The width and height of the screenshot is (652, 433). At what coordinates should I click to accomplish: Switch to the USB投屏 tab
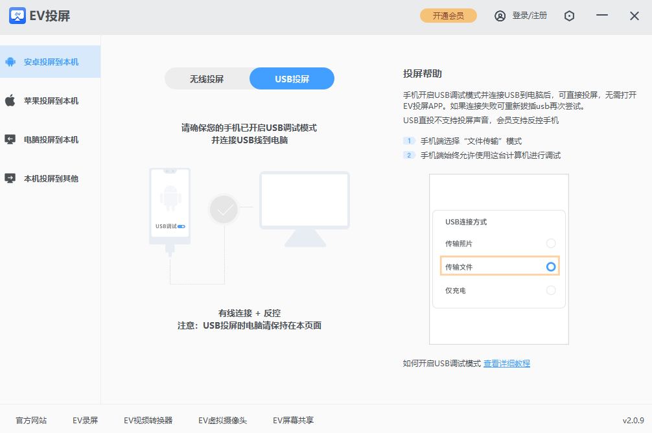point(292,79)
